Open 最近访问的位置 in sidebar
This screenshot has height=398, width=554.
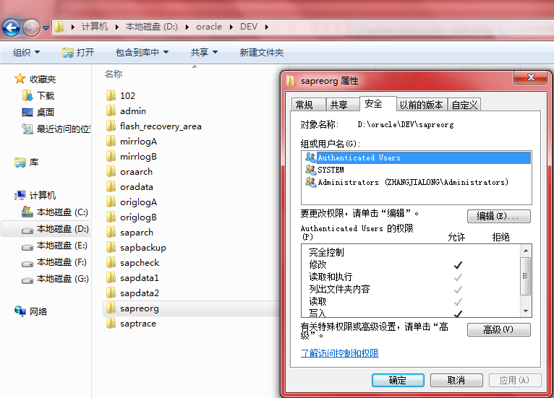click(x=56, y=129)
